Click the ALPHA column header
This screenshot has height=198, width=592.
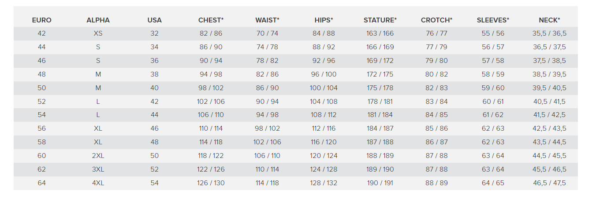click(x=98, y=20)
